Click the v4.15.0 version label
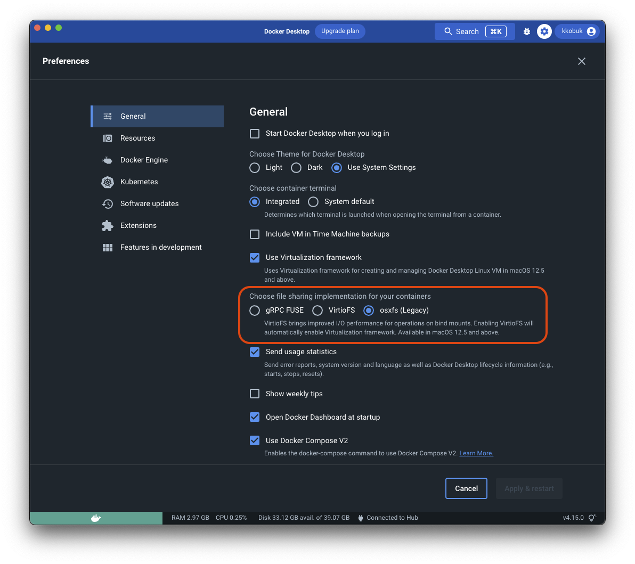This screenshot has height=564, width=635. (x=573, y=518)
